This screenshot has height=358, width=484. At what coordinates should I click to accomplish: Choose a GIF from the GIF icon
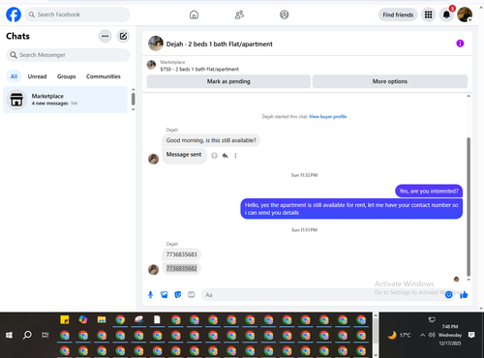(x=192, y=294)
